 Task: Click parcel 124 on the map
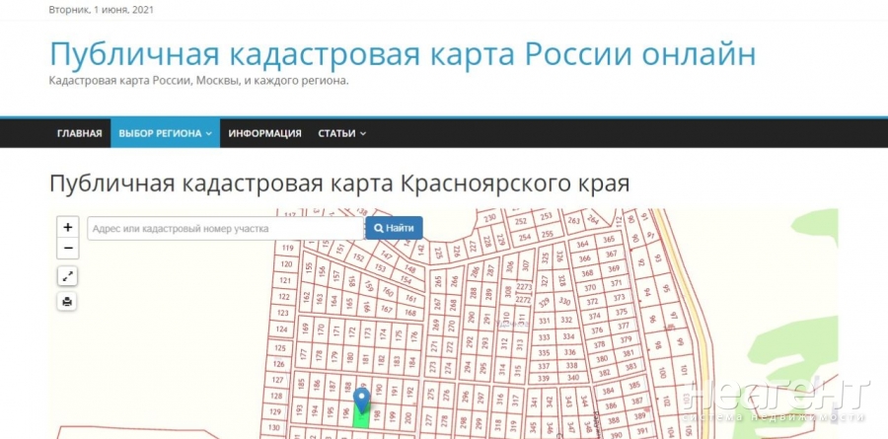click(284, 329)
